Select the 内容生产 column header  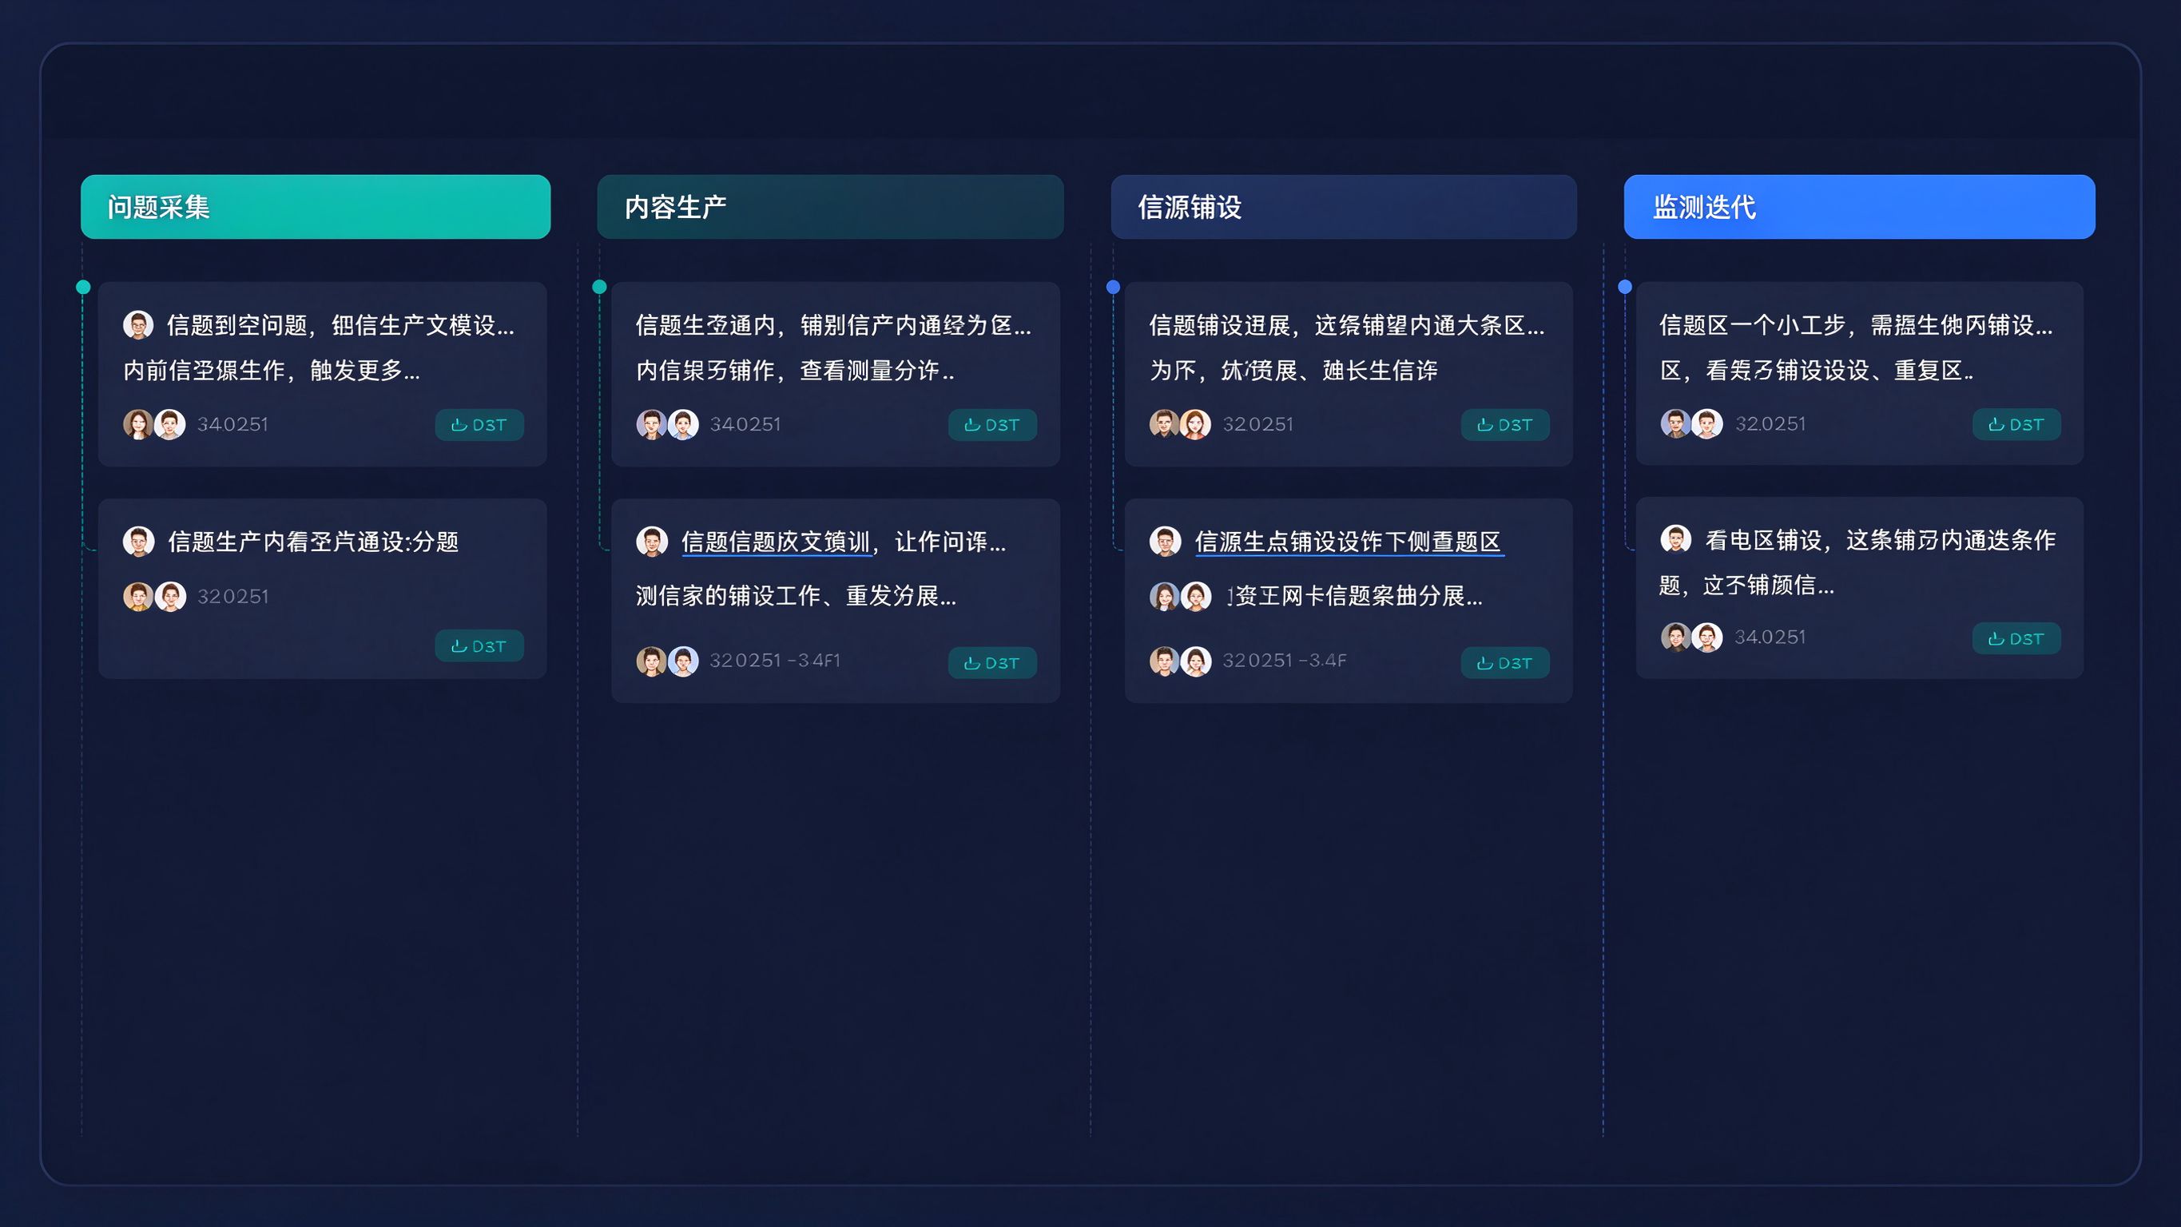coord(830,207)
